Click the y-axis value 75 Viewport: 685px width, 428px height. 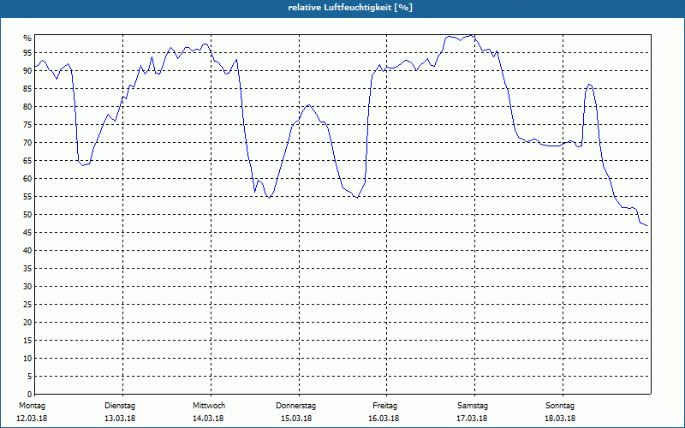(x=27, y=125)
